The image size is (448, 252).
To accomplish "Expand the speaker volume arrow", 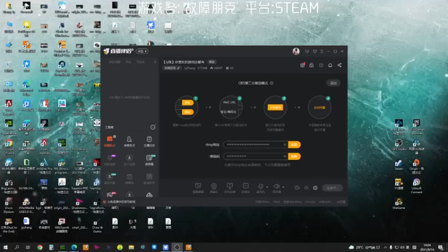I will point(283,187).
